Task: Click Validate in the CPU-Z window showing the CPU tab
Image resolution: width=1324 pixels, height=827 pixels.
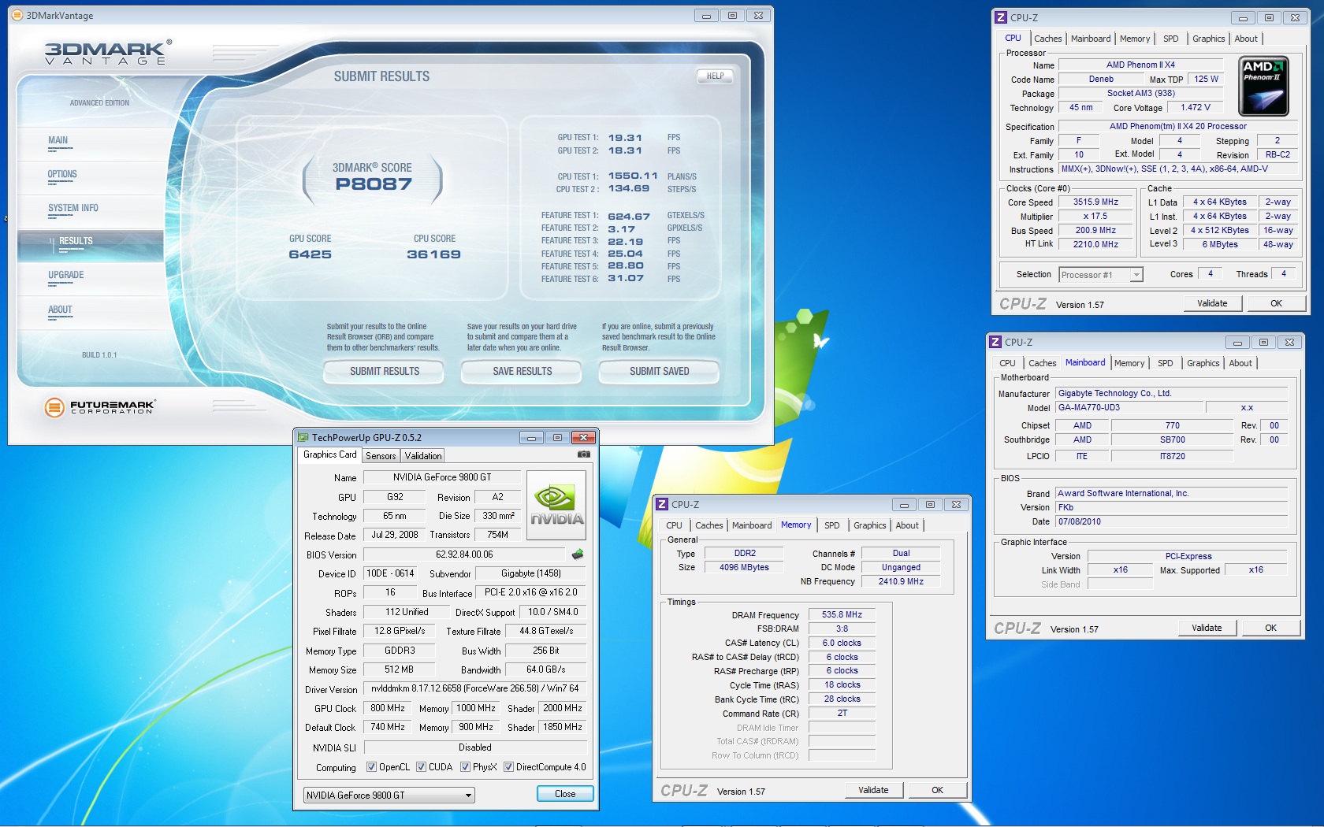Action: click(1212, 303)
